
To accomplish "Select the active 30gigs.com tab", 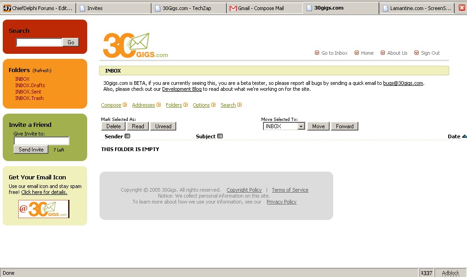I will coord(341,8).
